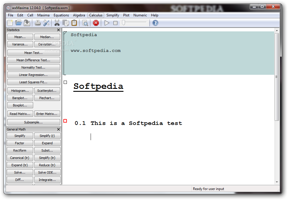
Task: Create a Histogram... plot
Action: pos(20,91)
